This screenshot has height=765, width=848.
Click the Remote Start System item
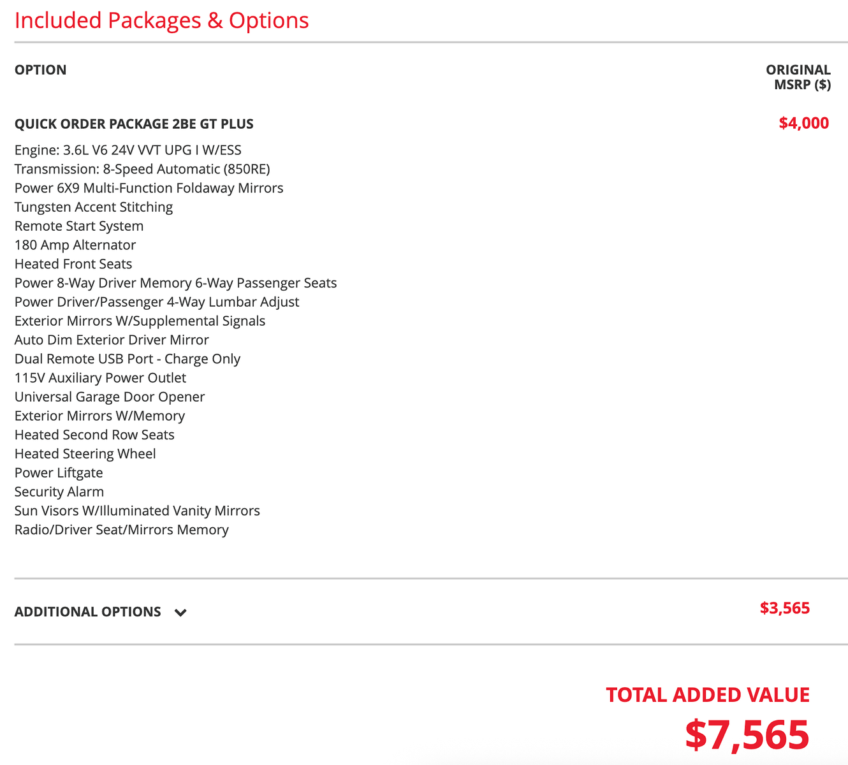(79, 226)
